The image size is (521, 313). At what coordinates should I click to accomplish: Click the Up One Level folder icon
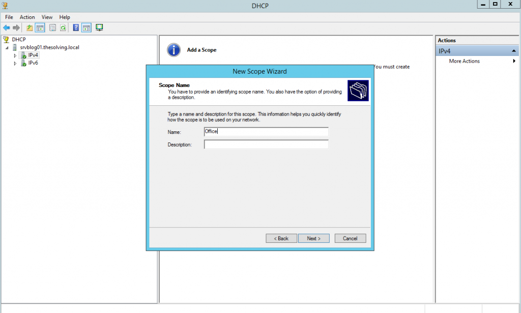pos(30,27)
